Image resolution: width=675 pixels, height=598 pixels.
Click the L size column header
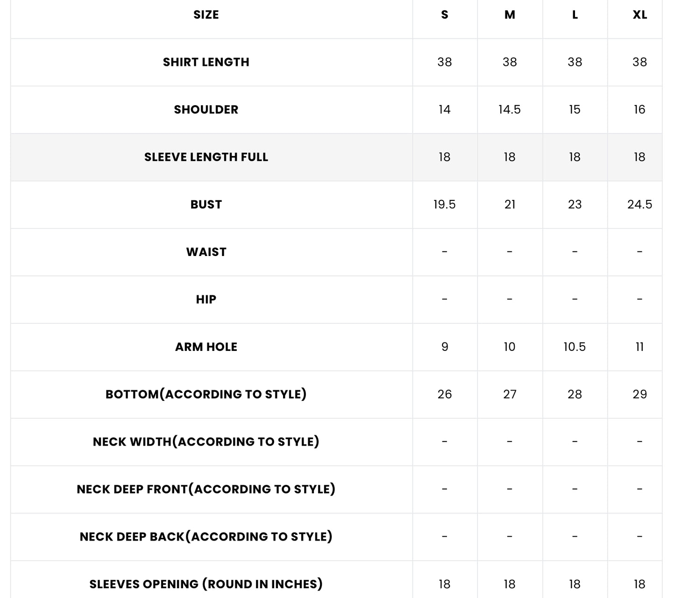[575, 15]
